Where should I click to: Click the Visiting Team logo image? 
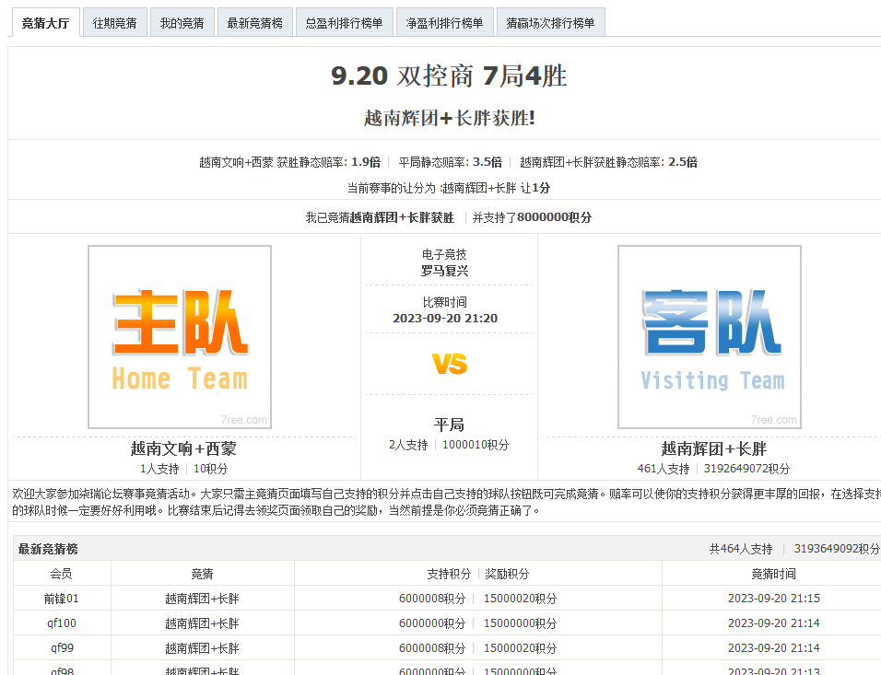709,337
